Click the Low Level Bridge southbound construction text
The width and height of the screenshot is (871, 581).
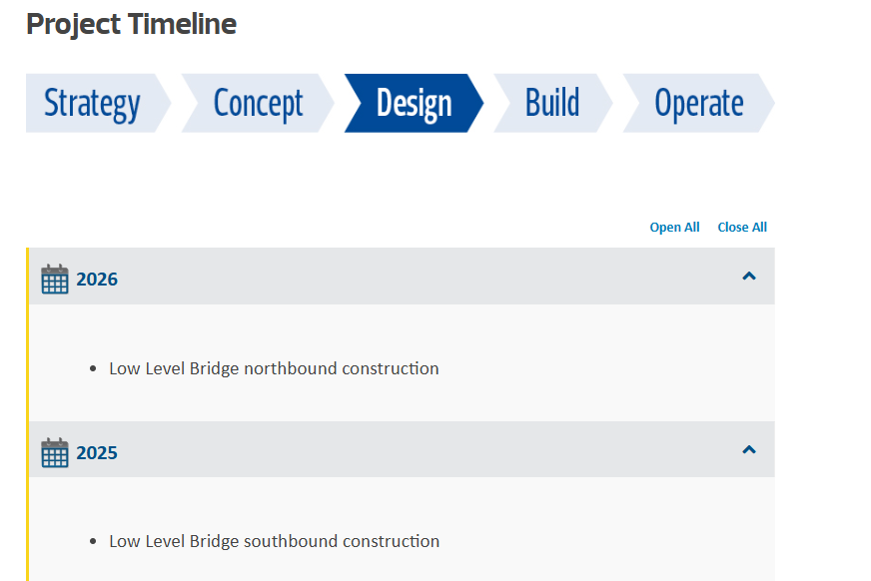[x=274, y=541]
